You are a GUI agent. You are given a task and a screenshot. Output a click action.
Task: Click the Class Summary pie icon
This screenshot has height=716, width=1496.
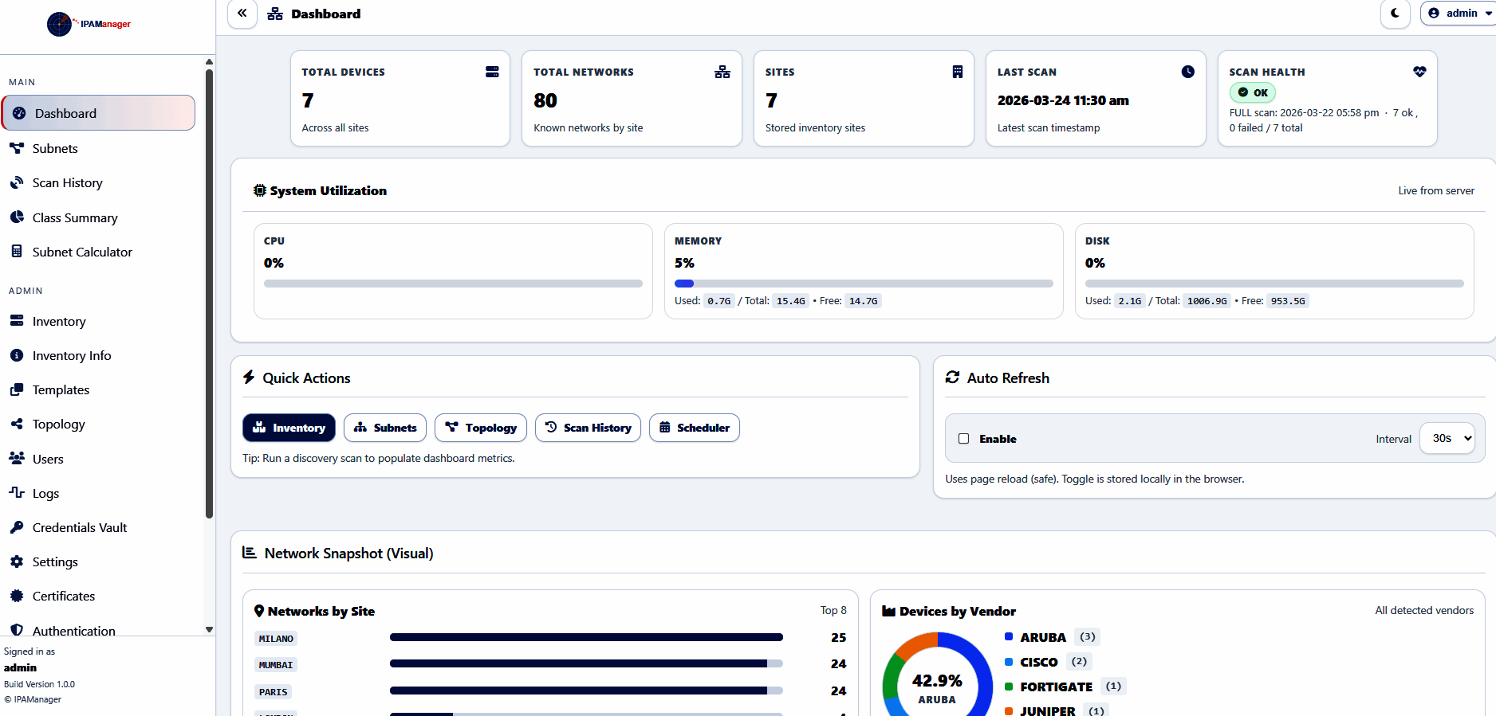click(17, 217)
